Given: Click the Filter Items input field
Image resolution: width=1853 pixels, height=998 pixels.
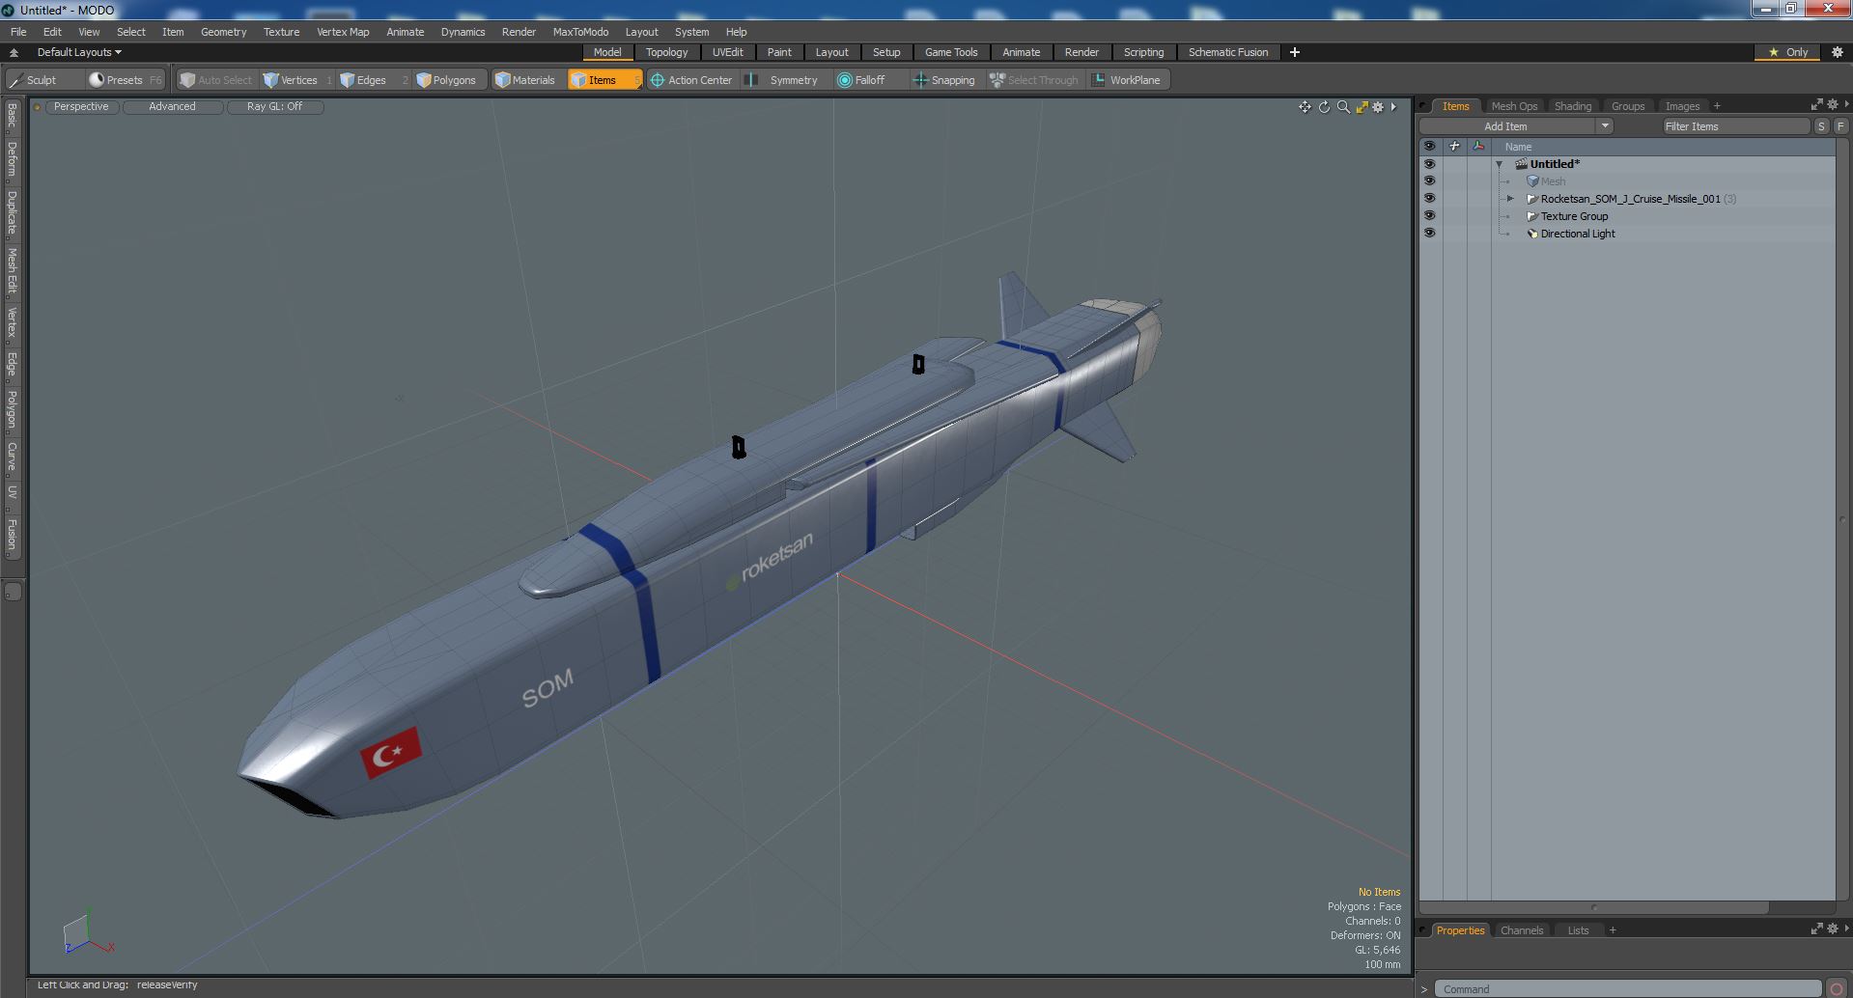Looking at the screenshot, I should coord(1735,125).
